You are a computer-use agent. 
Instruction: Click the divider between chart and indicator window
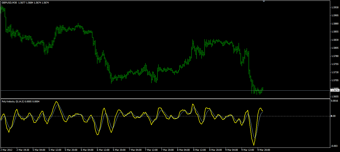(x=165, y=99)
